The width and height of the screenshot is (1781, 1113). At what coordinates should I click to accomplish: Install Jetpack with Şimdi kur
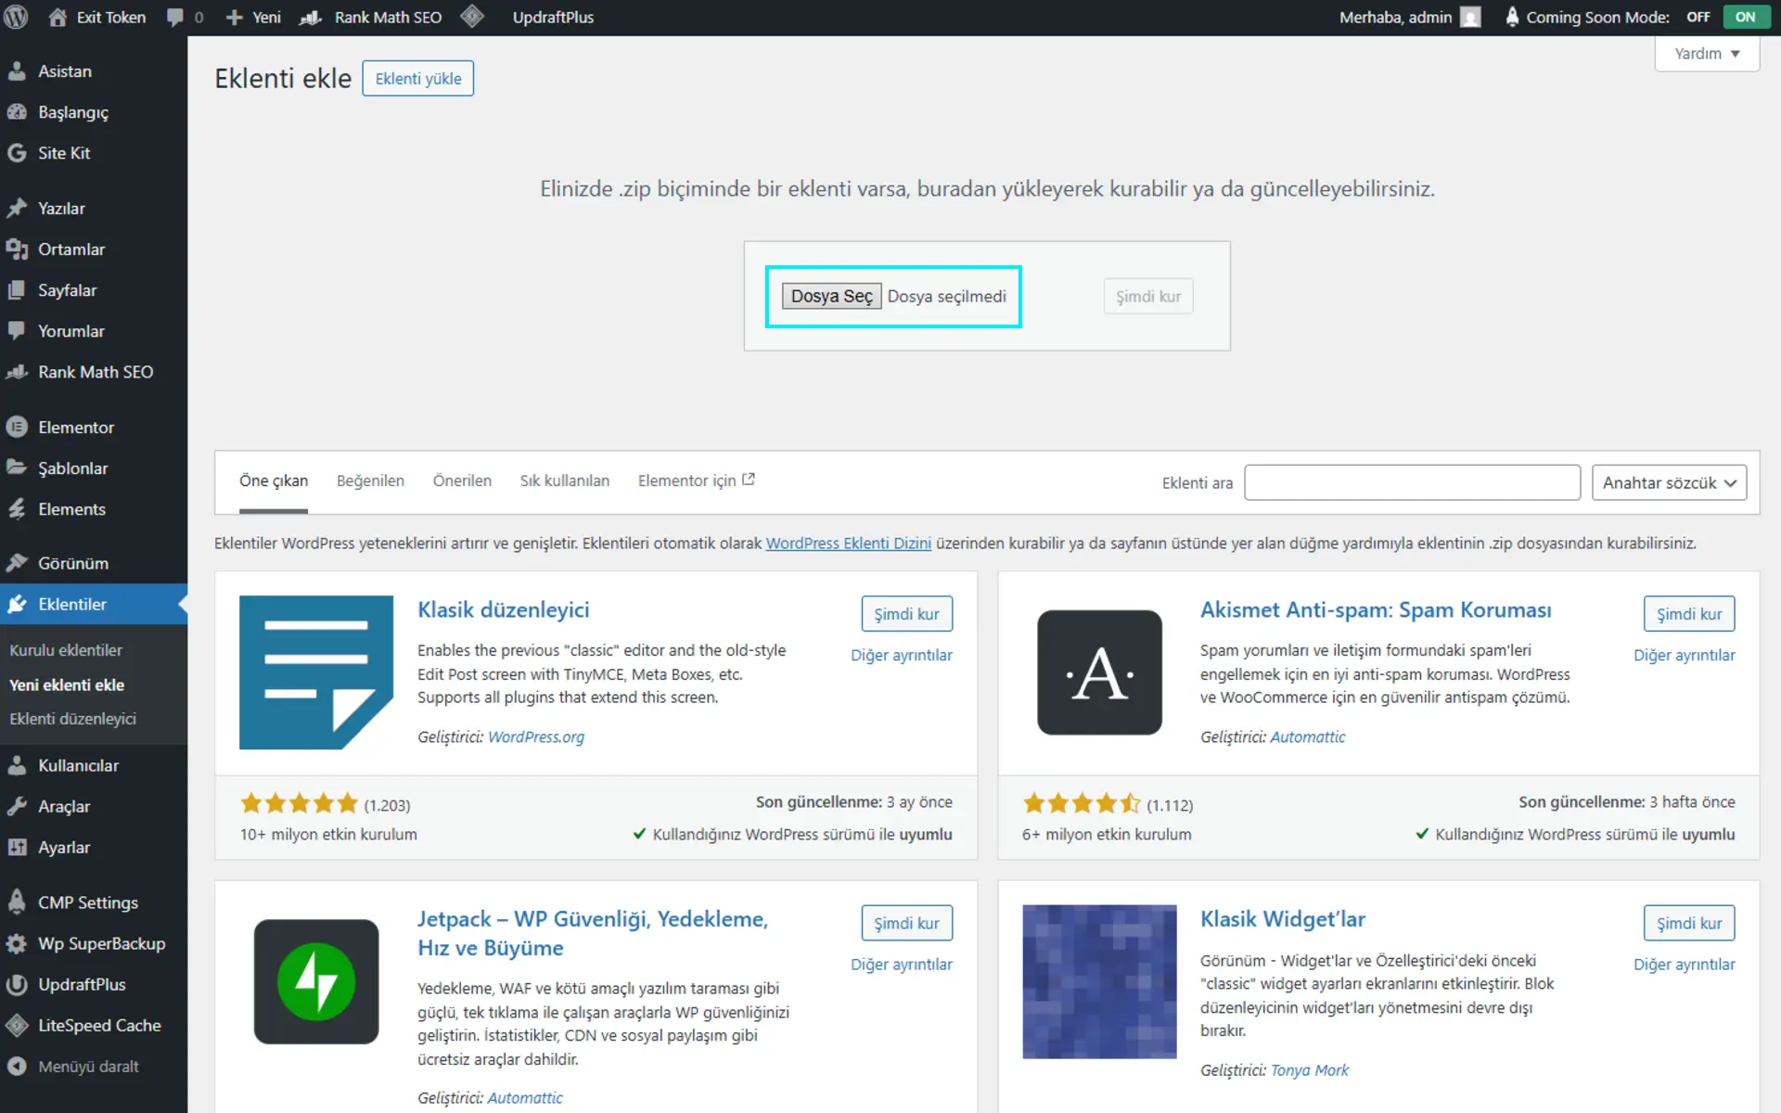click(x=906, y=923)
